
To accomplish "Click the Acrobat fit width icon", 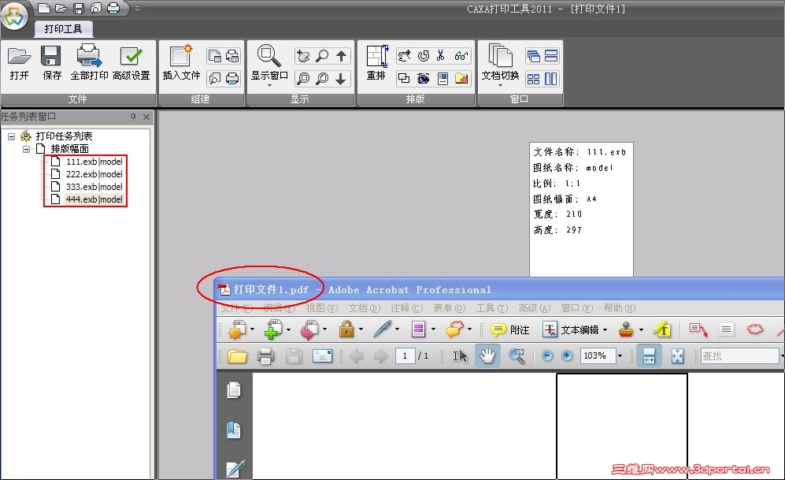I will pyautogui.click(x=649, y=355).
